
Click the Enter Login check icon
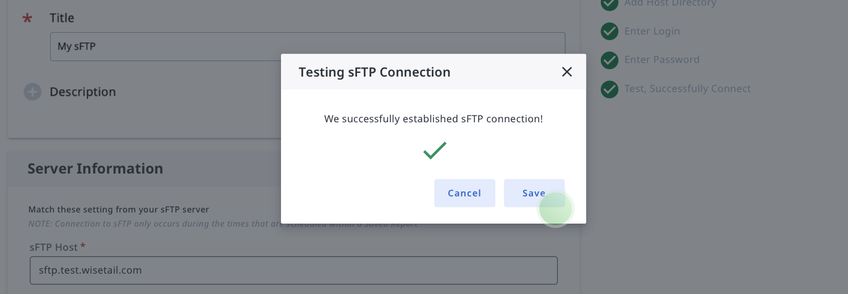(x=610, y=31)
